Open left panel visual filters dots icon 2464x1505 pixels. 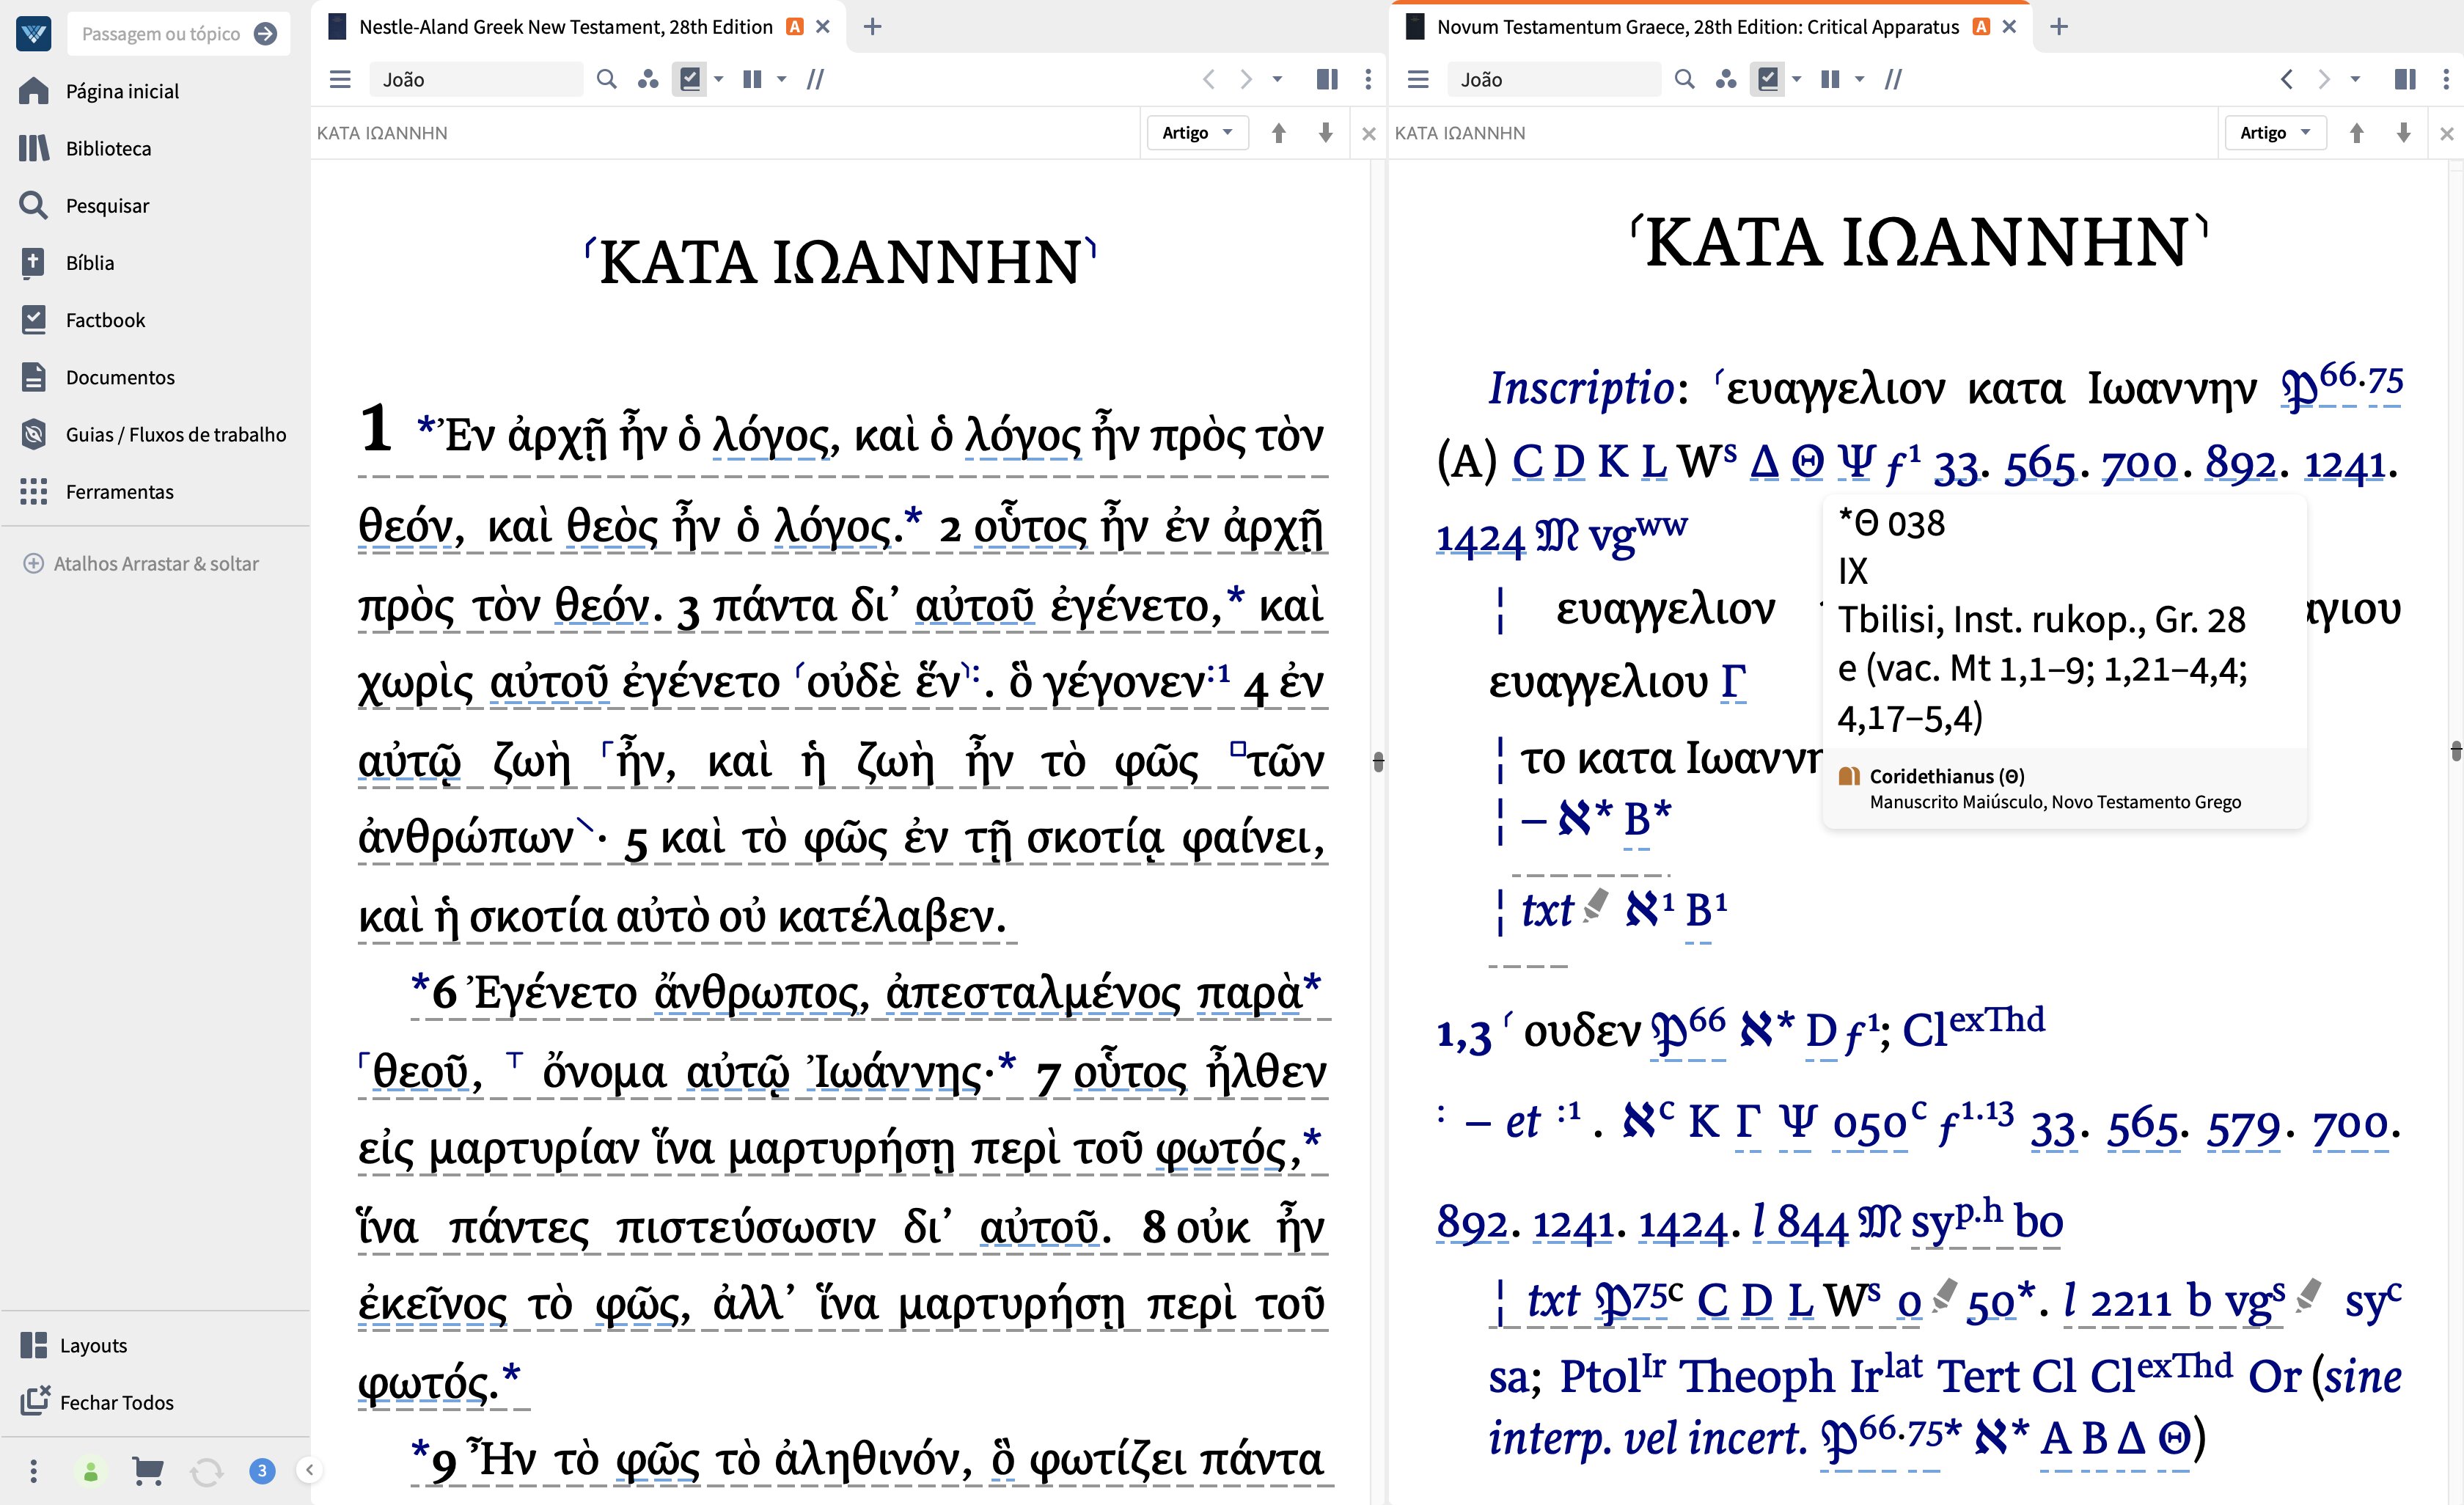648,79
